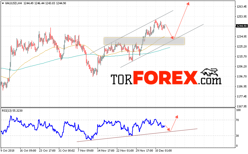Click the 1206.20 price axis label
The height and width of the screenshot is (154, 248).
[x=242, y=66]
